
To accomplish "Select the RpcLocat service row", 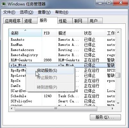I will 62,75.
